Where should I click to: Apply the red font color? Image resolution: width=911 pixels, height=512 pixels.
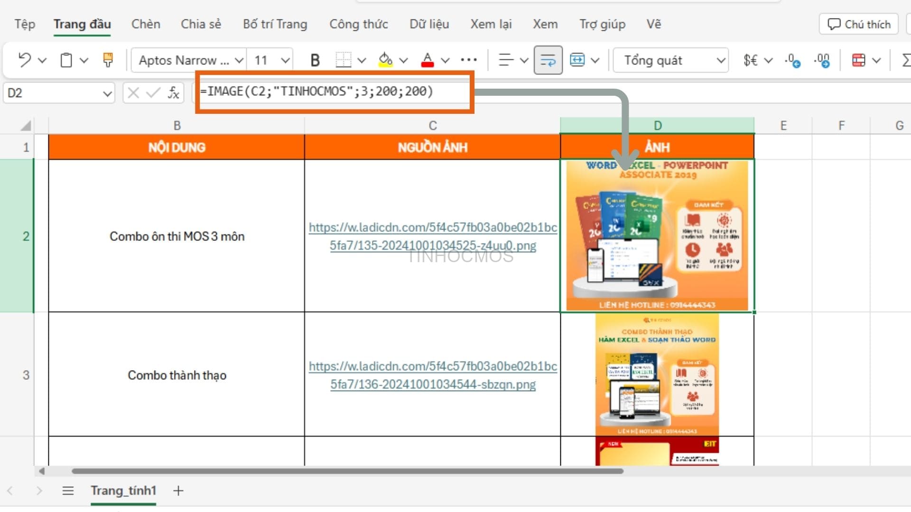428,60
